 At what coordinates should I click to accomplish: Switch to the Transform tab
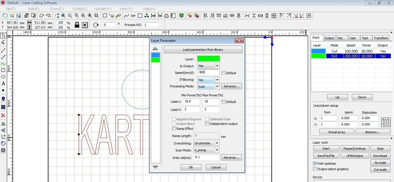381,38
